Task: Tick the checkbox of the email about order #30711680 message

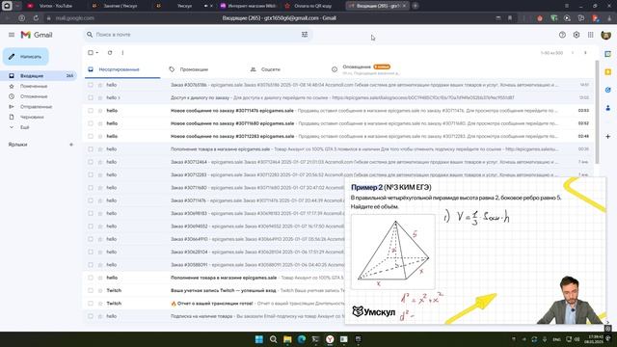Action: click(91, 123)
